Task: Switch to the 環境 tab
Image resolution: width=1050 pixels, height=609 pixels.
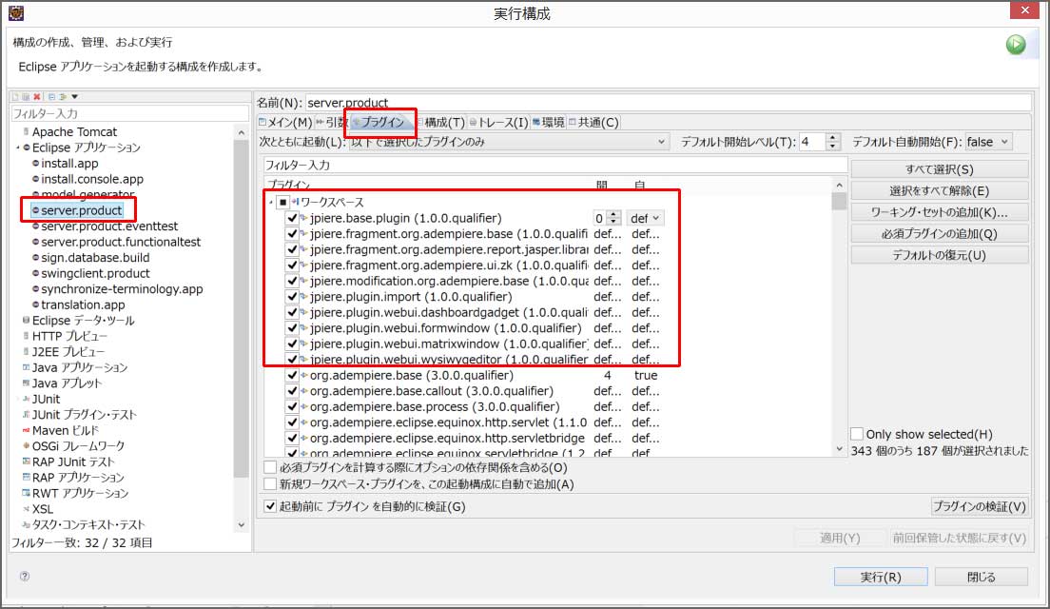Action: click(x=549, y=123)
